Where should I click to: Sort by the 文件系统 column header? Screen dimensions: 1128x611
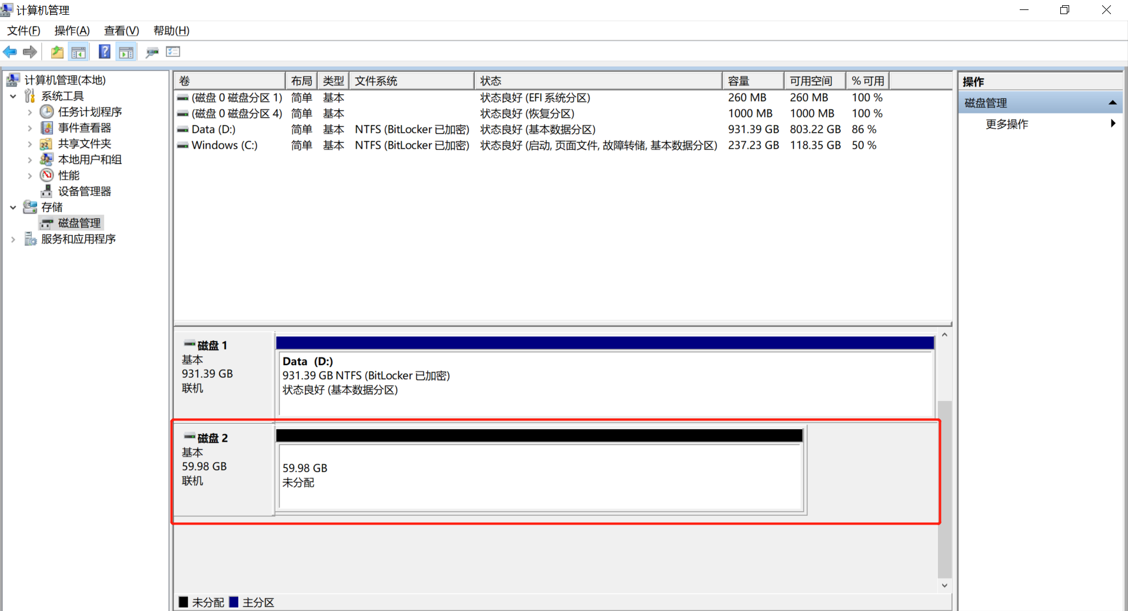(411, 81)
